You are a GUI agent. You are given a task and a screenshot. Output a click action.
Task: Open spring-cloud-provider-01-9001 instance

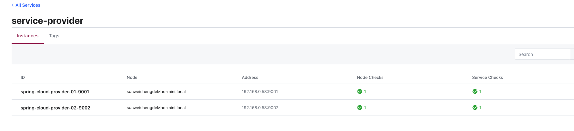[x=55, y=92]
